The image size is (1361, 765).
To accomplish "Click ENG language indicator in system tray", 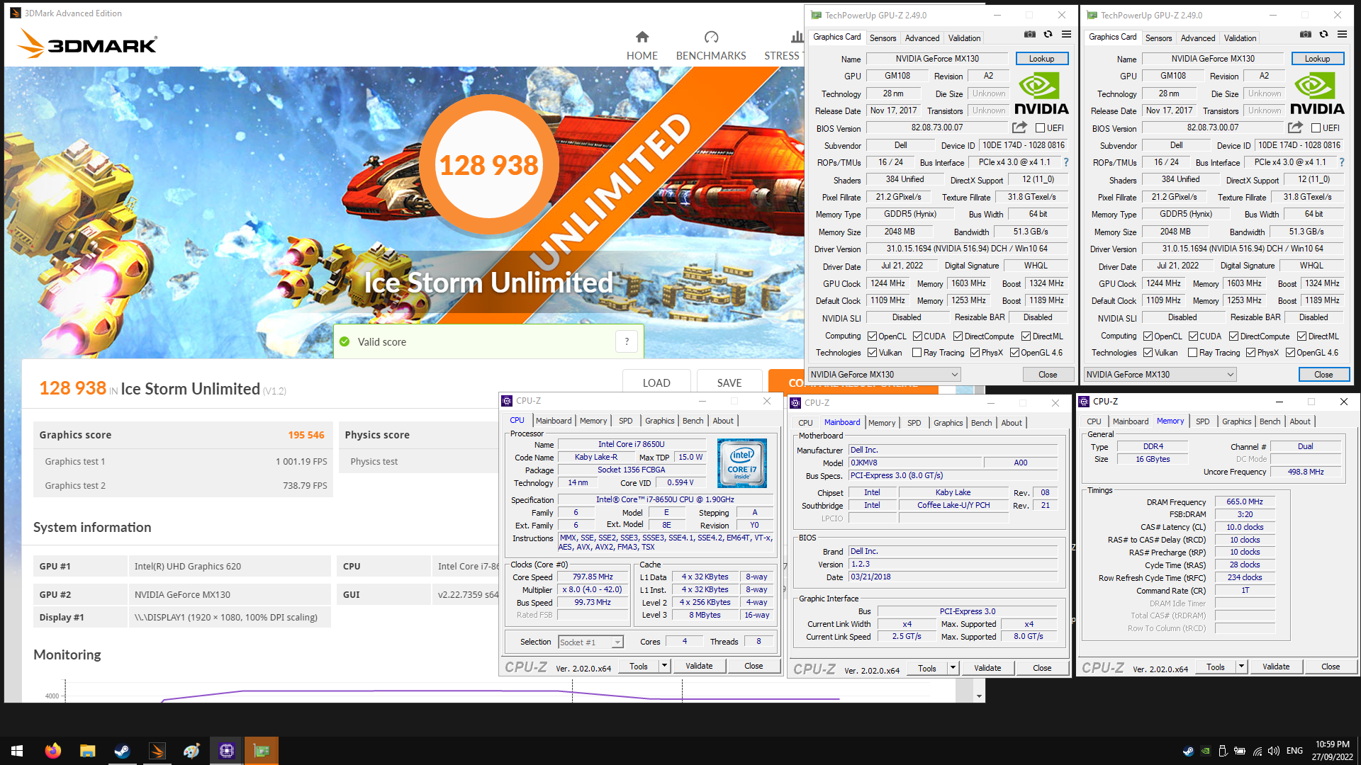I will point(1294,751).
